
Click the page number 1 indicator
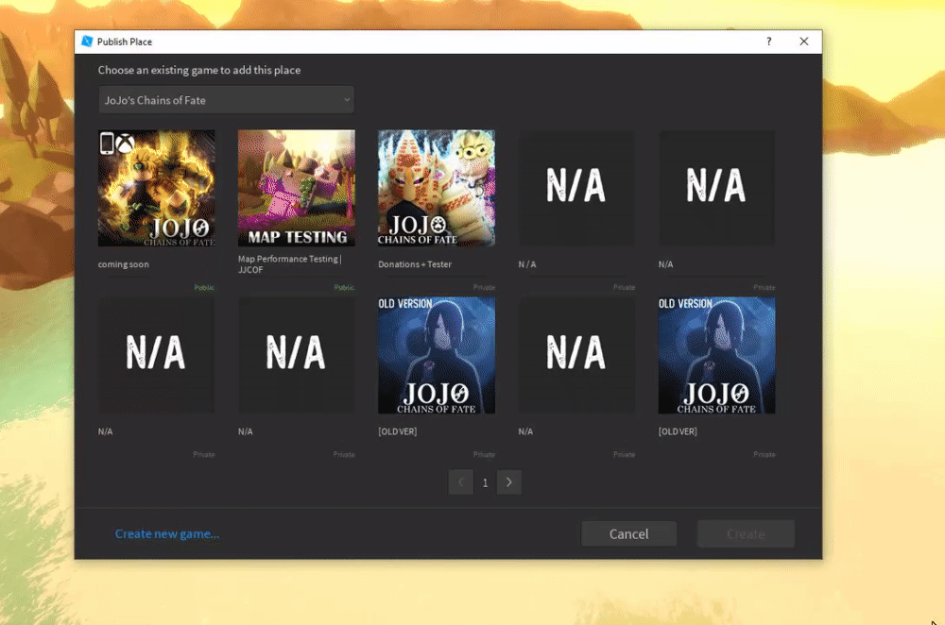point(485,482)
